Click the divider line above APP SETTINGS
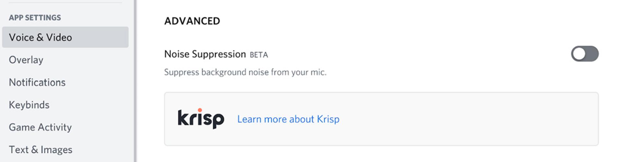The image size is (623, 162). click(65, 3)
